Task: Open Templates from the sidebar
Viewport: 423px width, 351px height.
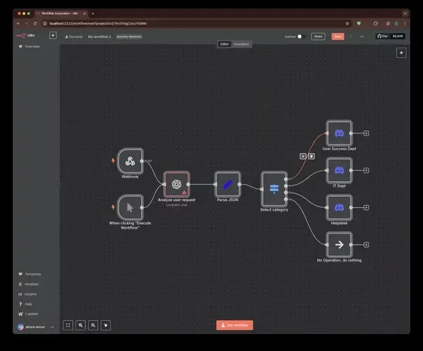Action: coord(32,274)
